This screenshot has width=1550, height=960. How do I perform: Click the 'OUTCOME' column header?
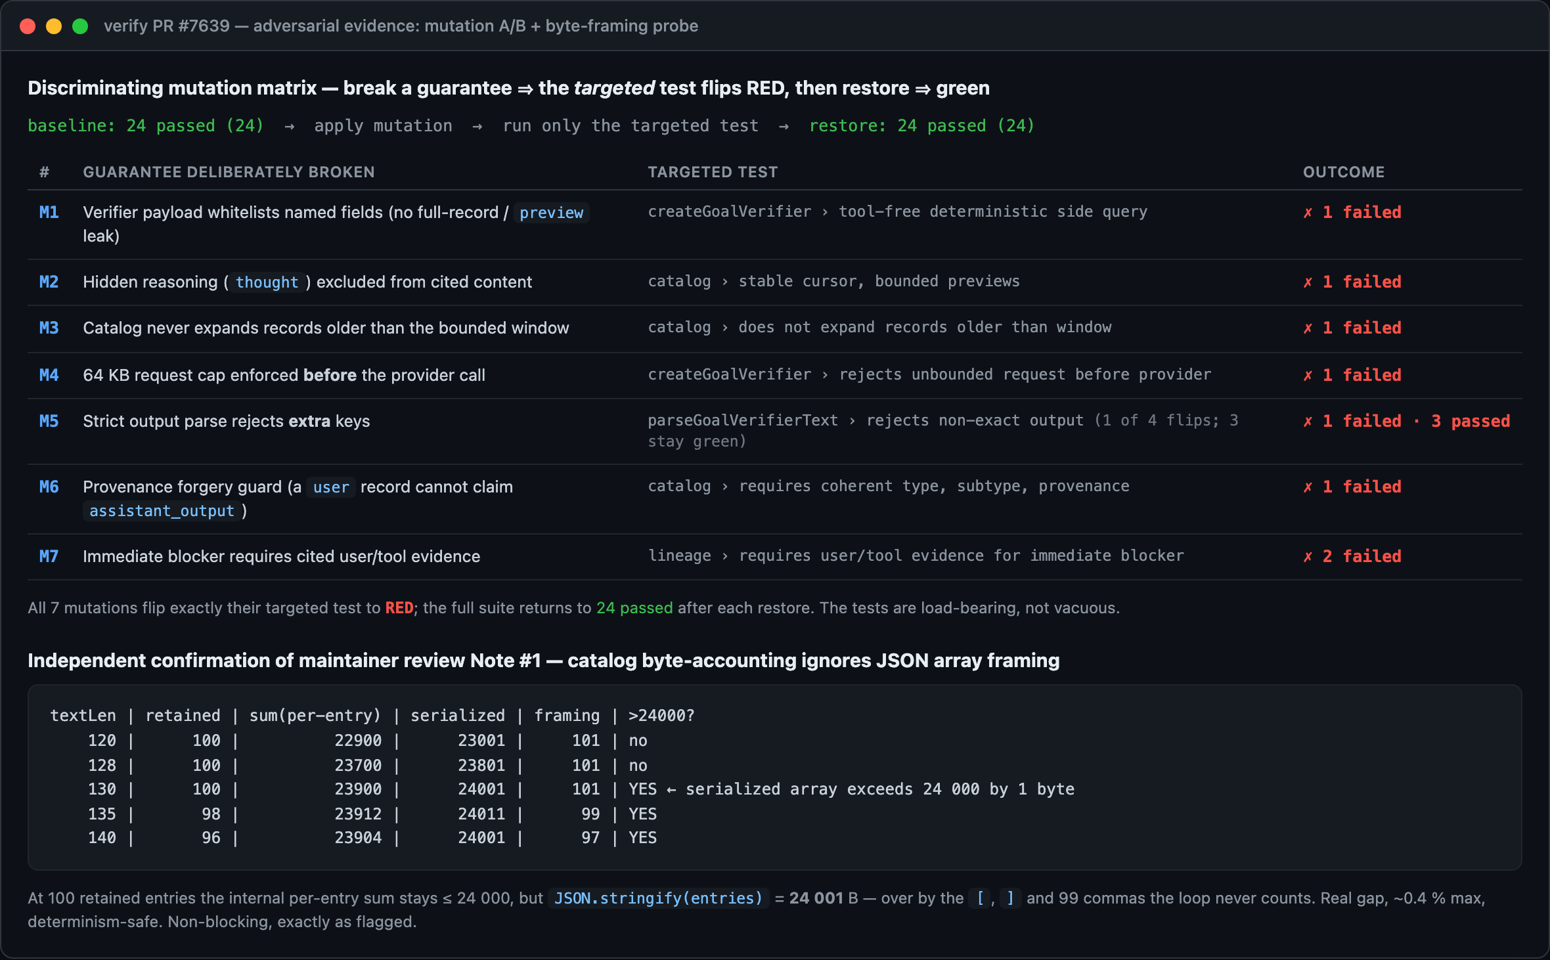tap(1344, 172)
